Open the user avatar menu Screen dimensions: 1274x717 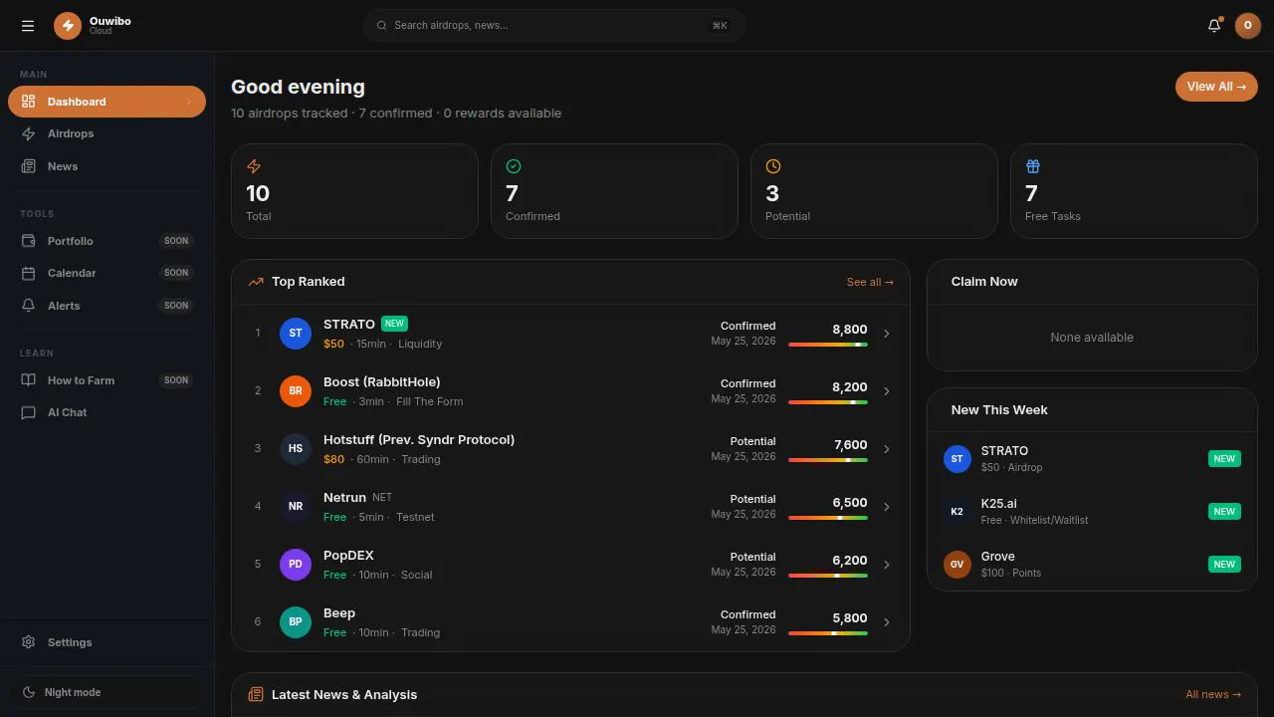[x=1248, y=26]
